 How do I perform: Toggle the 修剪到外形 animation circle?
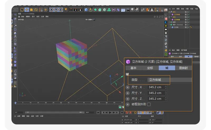[x=128, y=104]
